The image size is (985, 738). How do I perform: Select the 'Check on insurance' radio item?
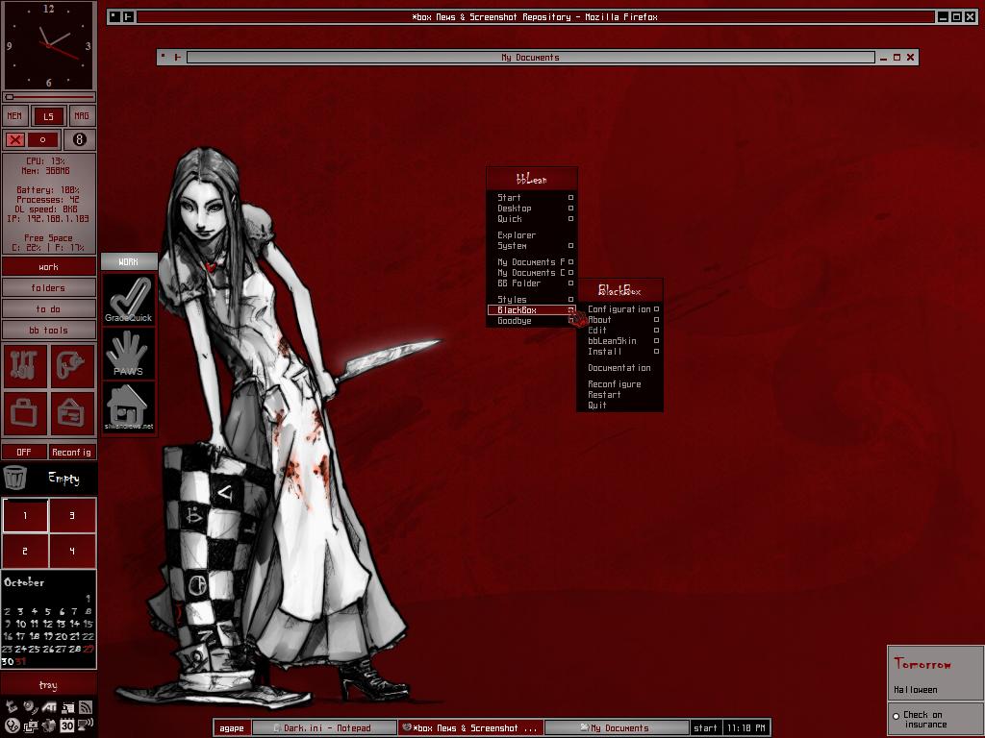point(897,716)
